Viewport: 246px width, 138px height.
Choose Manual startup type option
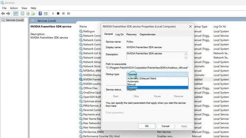click(x=157, y=84)
